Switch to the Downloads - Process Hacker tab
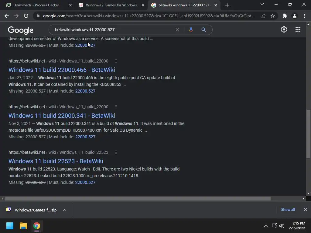 (36, 5)
